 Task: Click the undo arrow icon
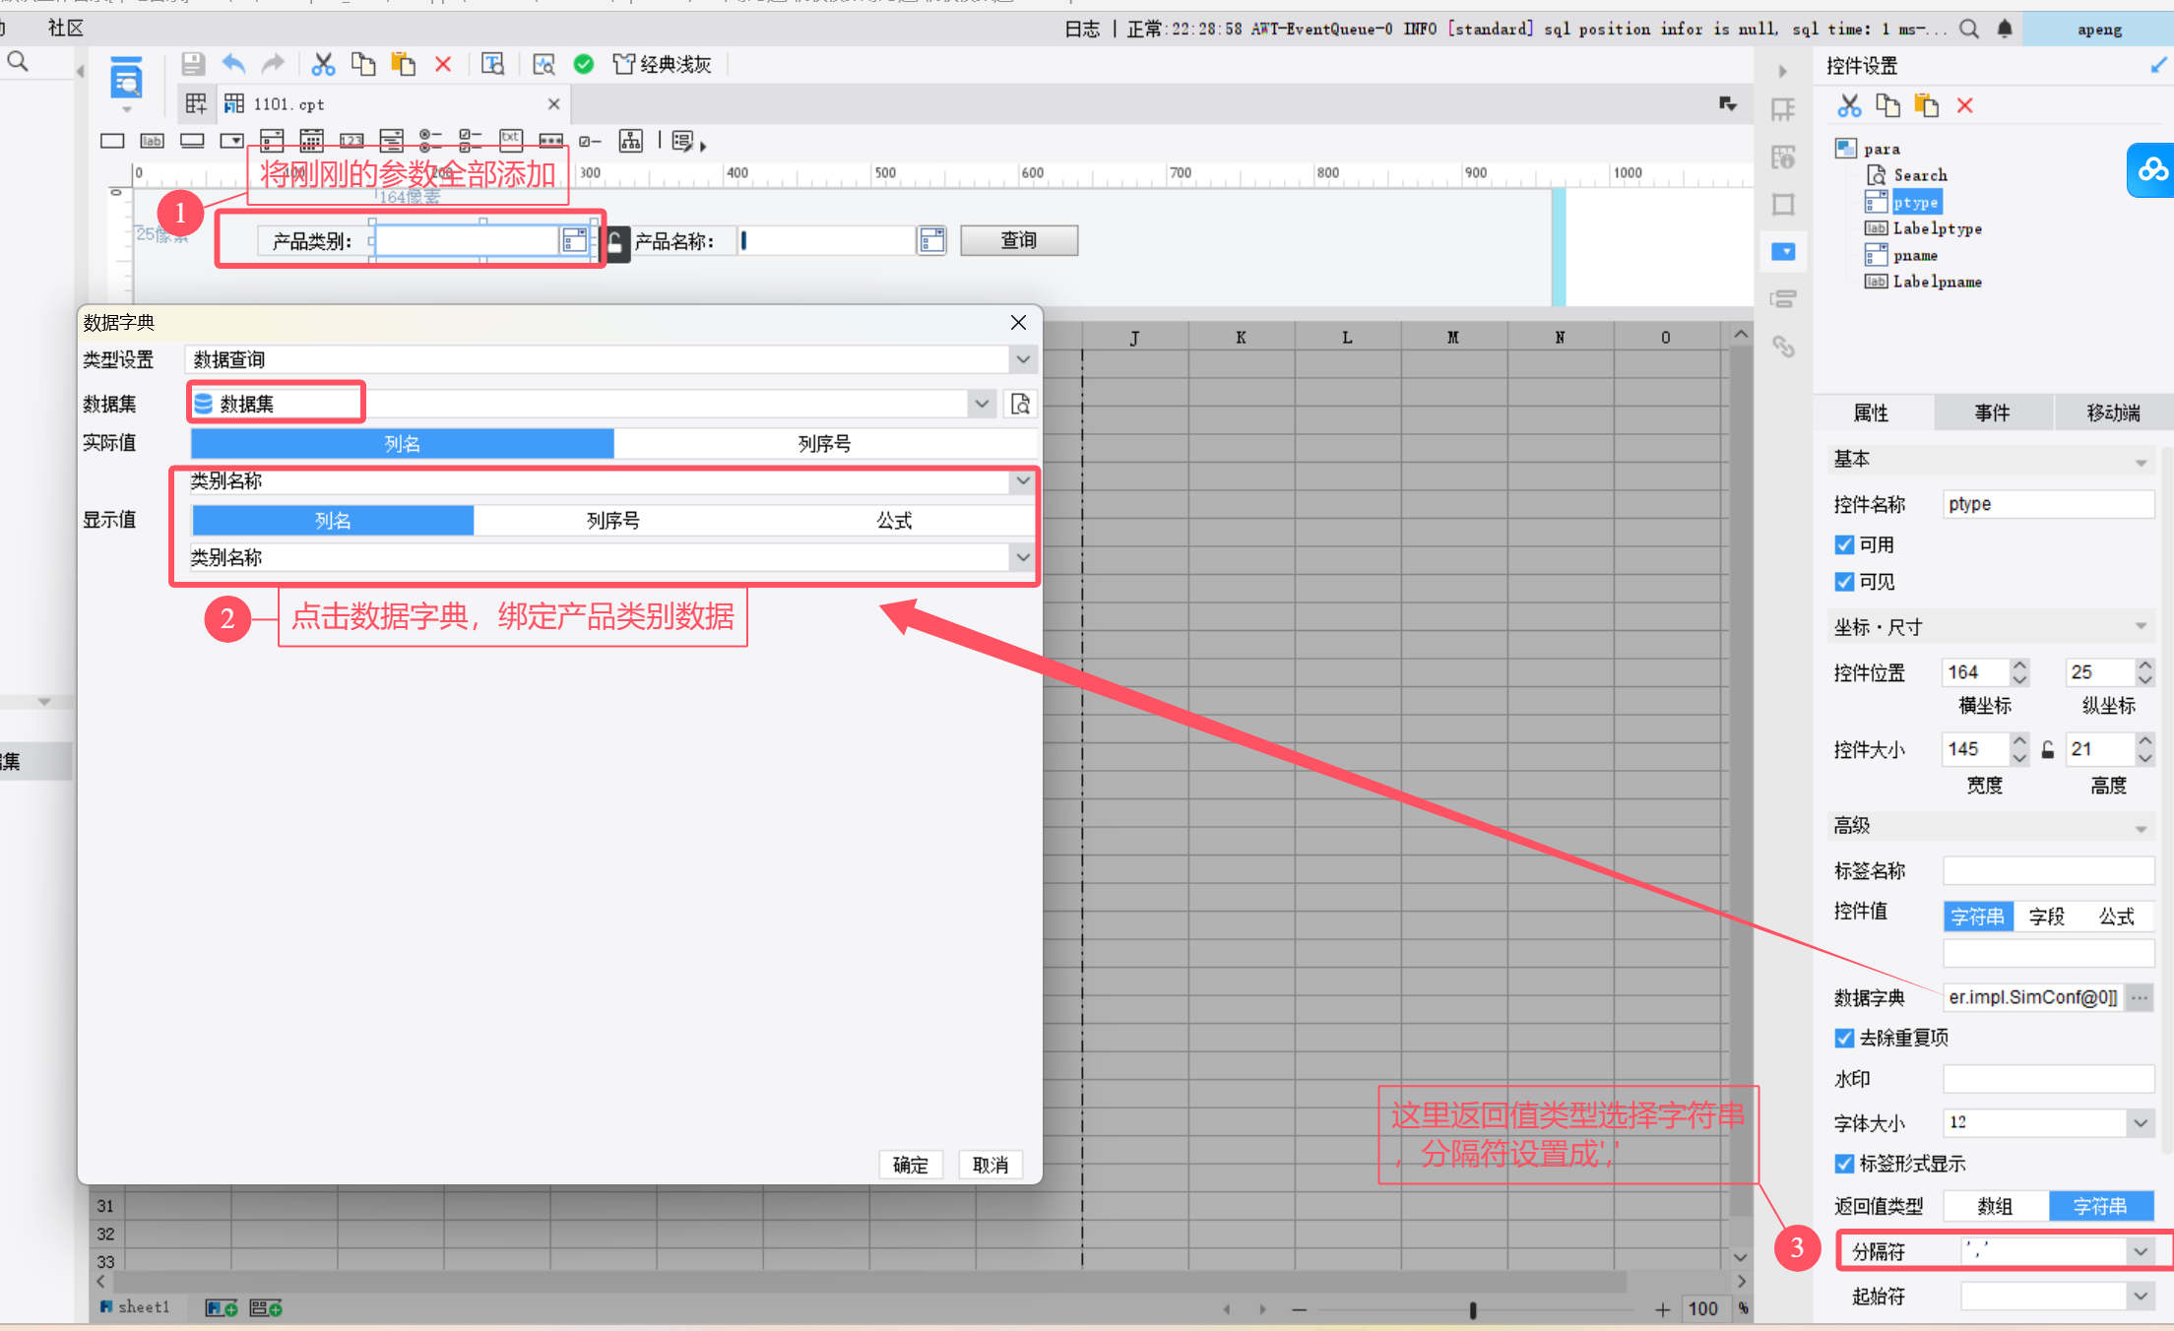click(x=233, y=65)
